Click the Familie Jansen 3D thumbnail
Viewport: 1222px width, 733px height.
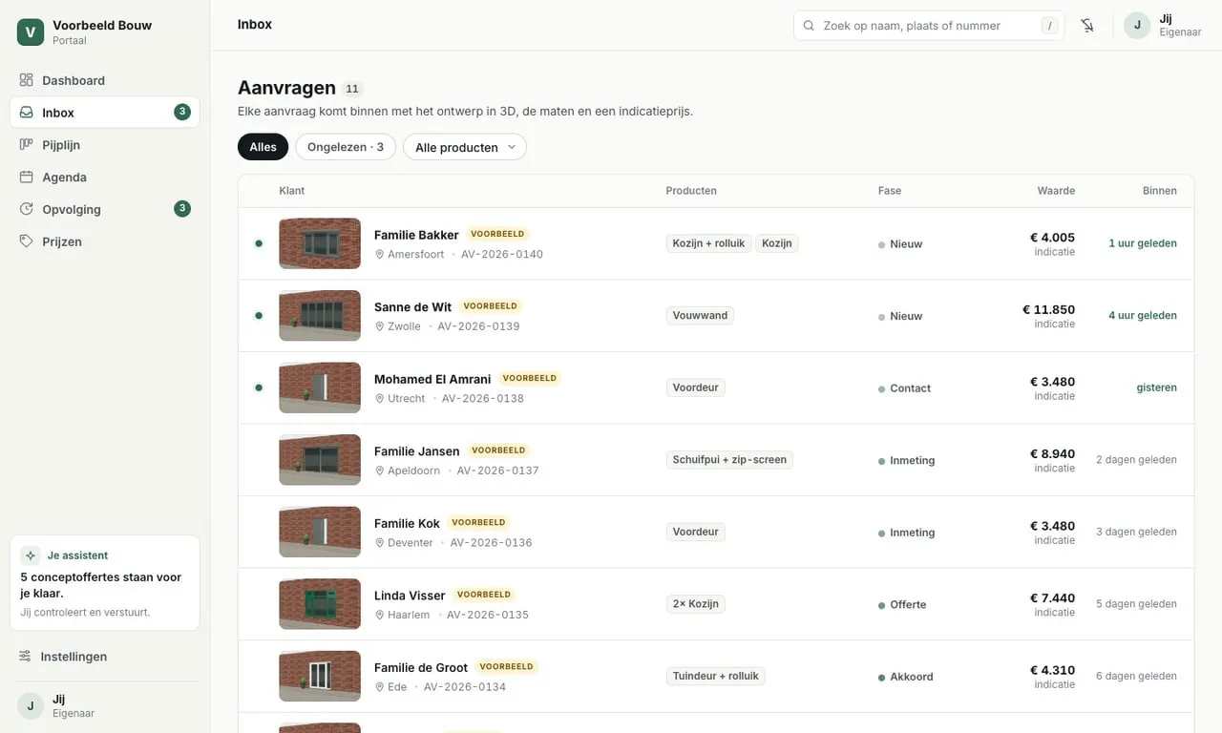pyautogui.click(x=320, y=460)
